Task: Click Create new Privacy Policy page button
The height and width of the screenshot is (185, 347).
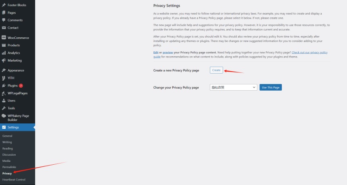Action: coord(216,70)
